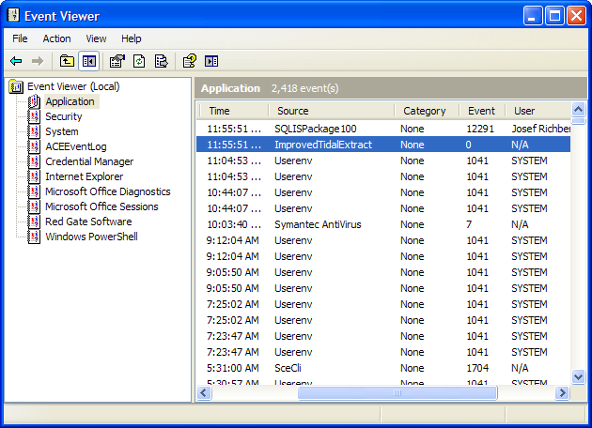Sort by the Time column header
The height and width of the screenshot is (428, 592).
(x=233, y=111)
